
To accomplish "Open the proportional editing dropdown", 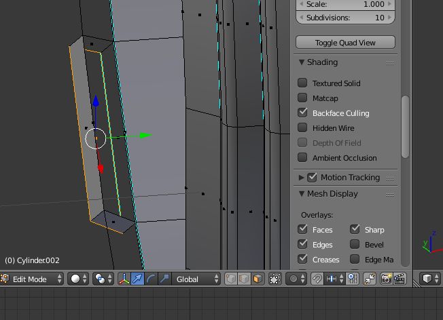I will coord(296,279).
